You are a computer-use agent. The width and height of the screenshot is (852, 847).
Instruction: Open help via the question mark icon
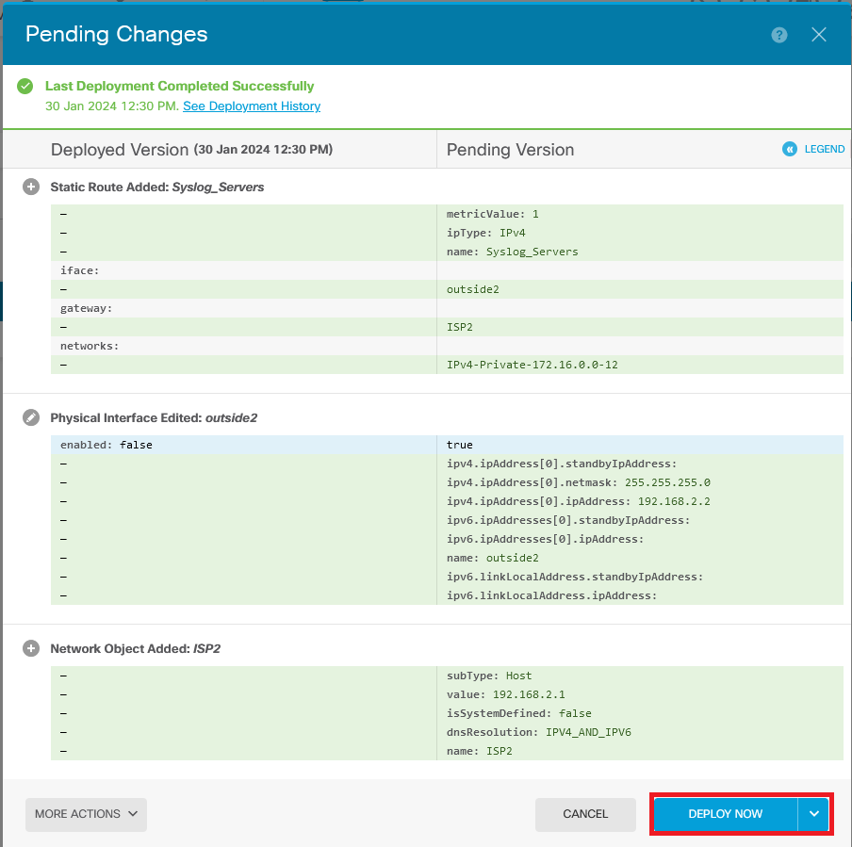tap(778, 35)
